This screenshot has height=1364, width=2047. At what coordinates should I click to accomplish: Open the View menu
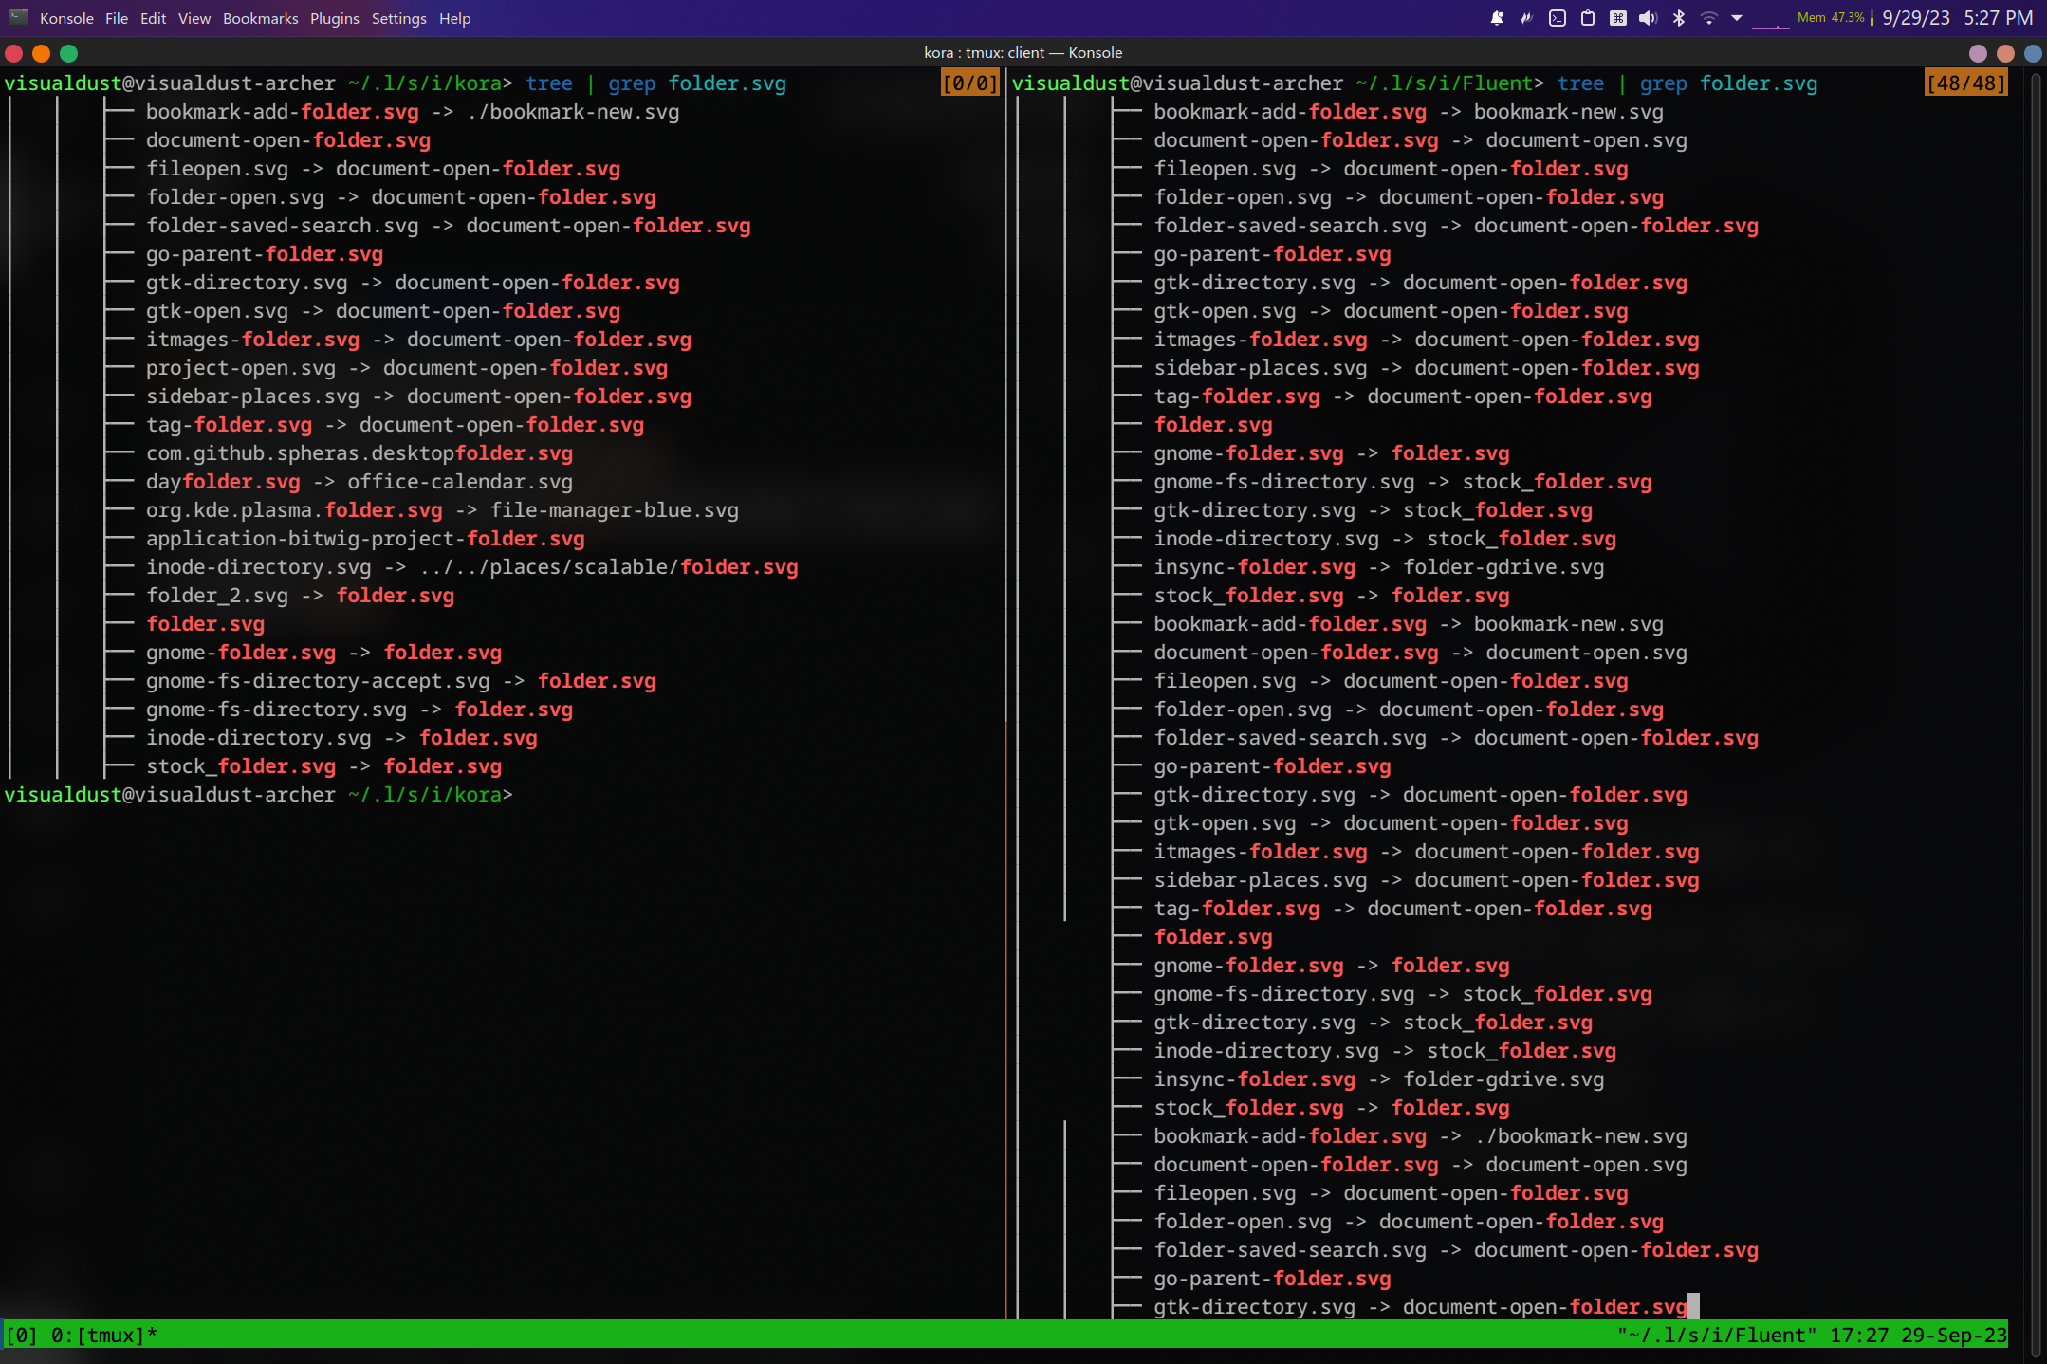pyautogui.click(x=194, y=18)
